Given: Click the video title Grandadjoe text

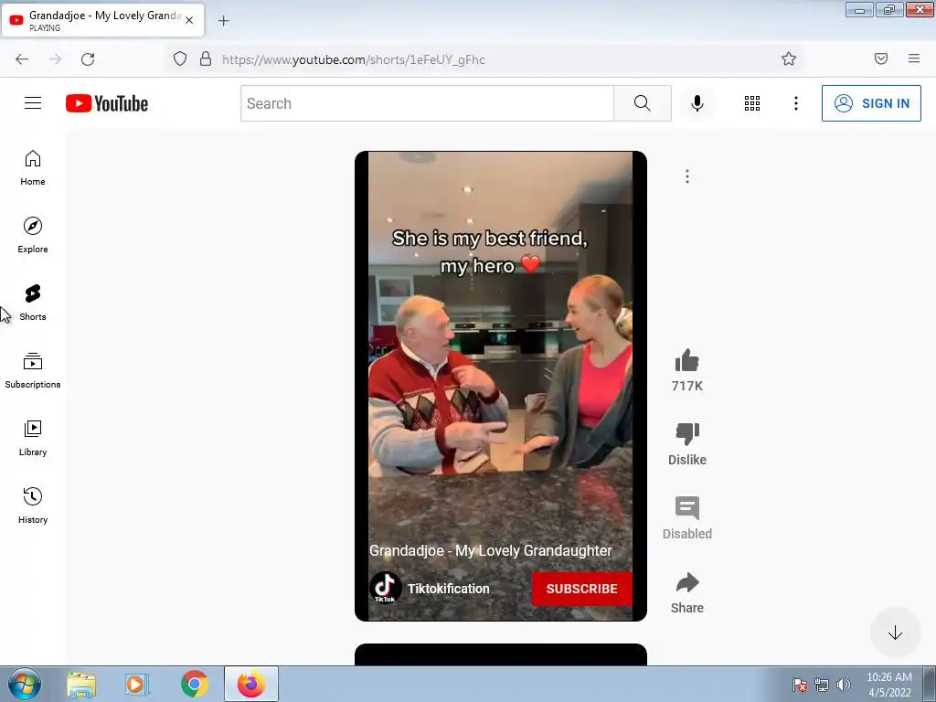Looking at the screenshot, I should [491, 550].
